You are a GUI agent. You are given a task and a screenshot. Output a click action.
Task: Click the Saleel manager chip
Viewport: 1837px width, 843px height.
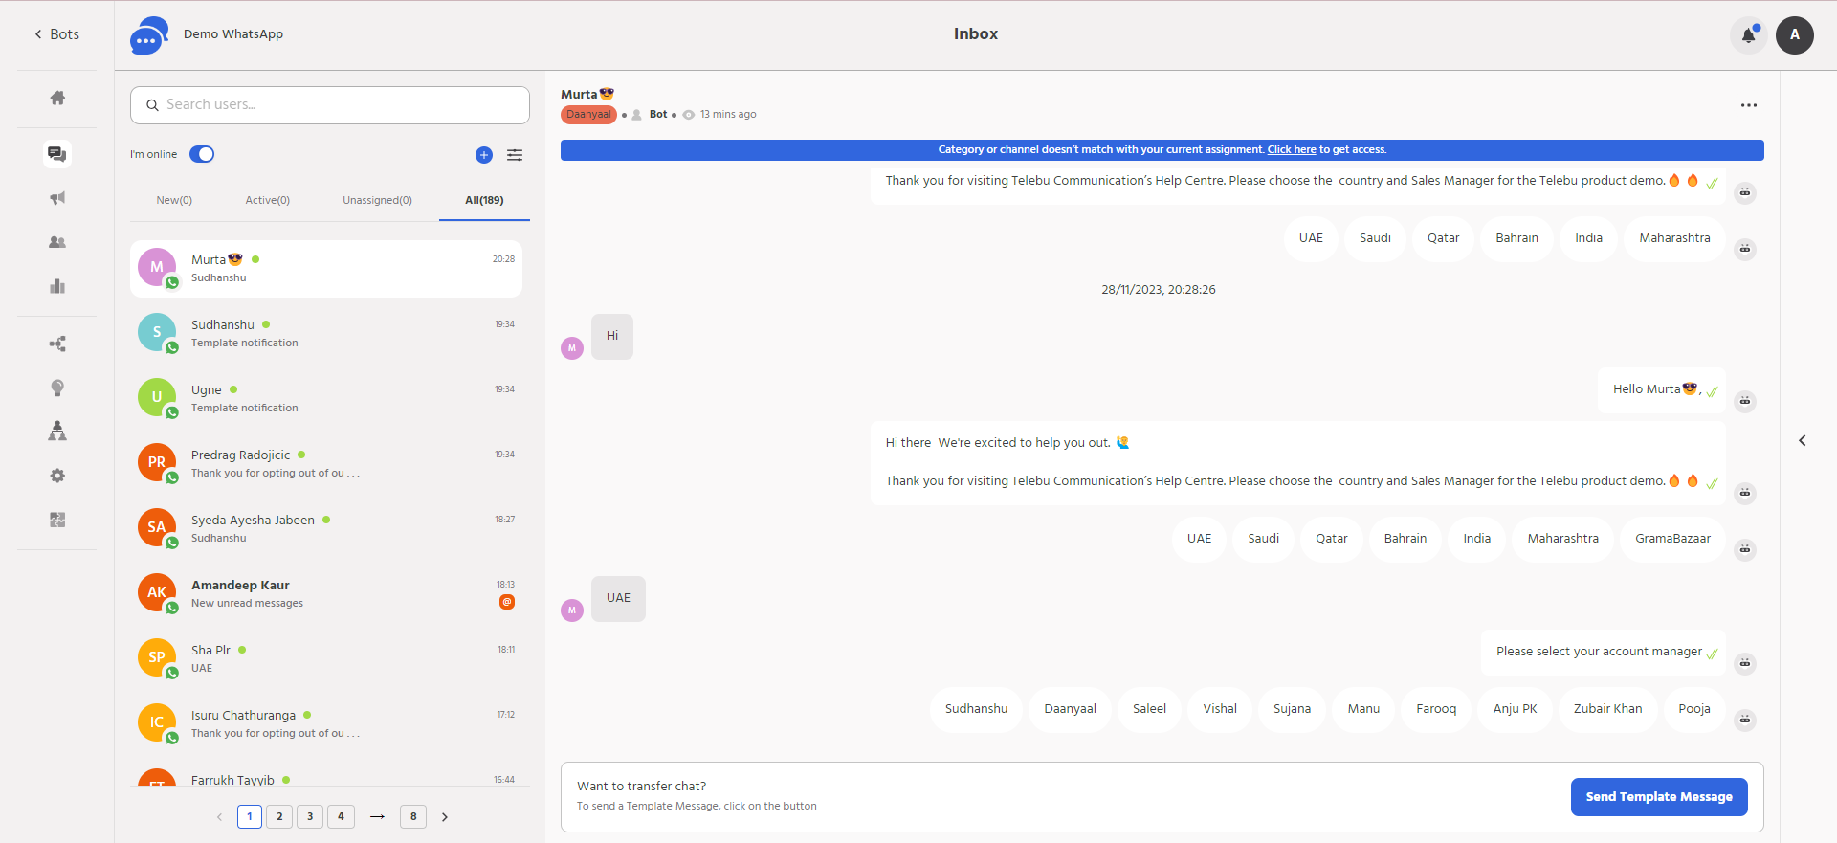pyautogui.click(x=1149, y=709)
